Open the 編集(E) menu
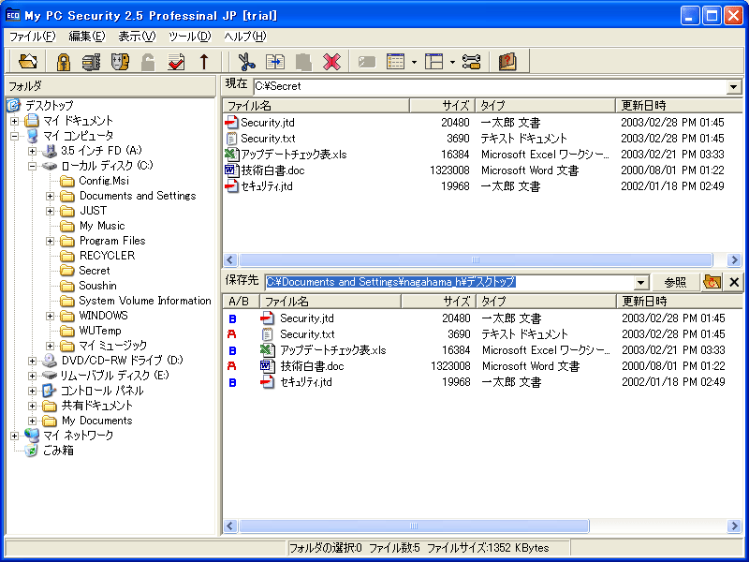The image size is (749, 562). (x=86, y=37)
